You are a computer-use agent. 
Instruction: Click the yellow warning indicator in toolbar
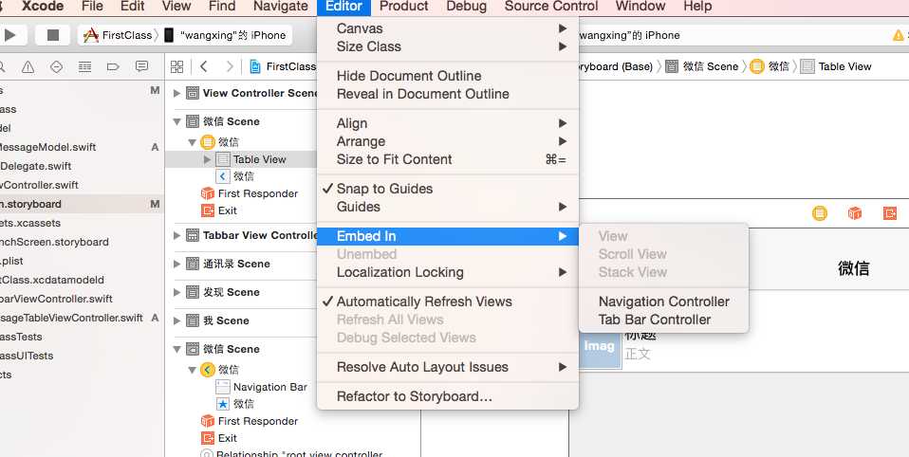(x=899, y=36)
